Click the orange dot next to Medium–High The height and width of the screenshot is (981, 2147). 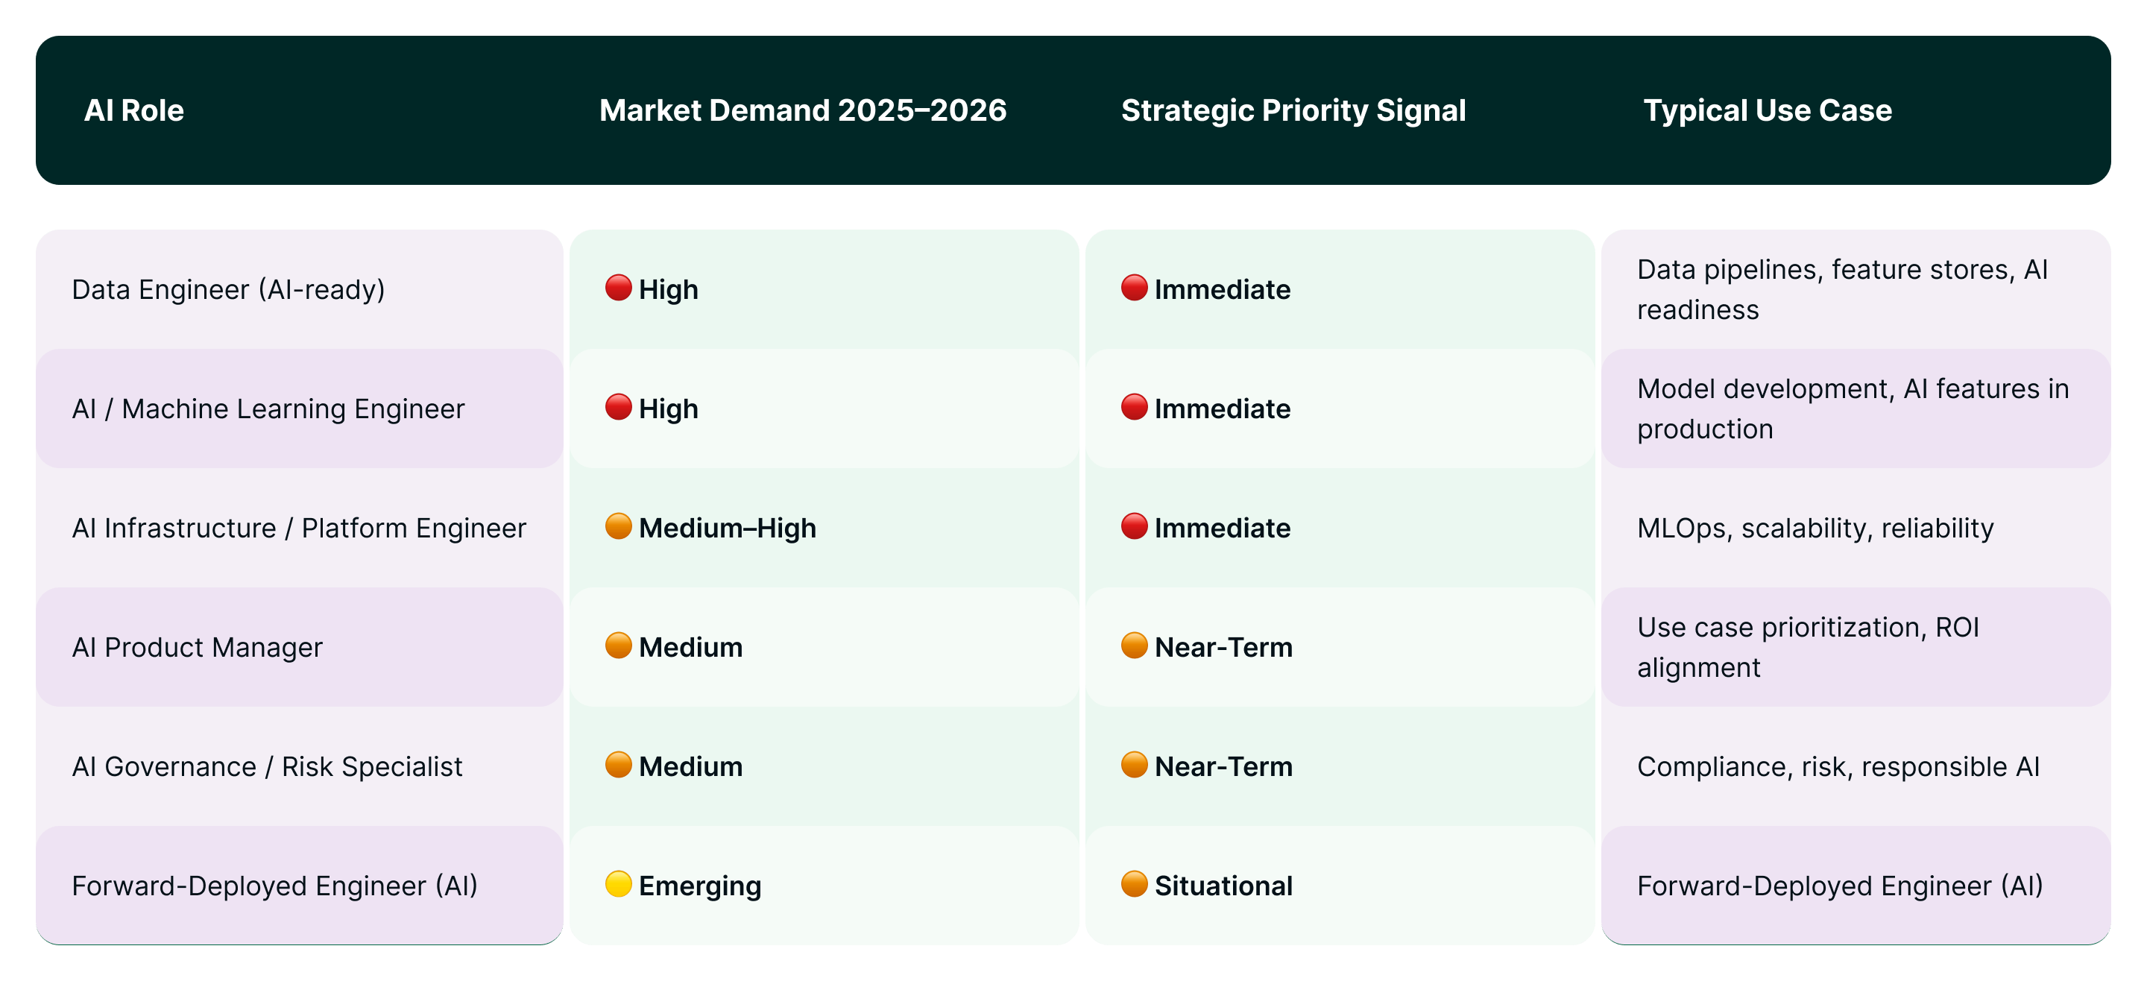coord(617,526)
